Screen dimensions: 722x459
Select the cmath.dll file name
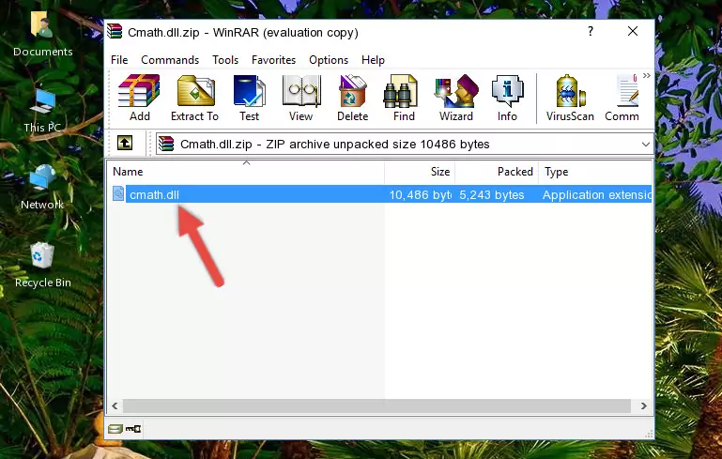[x=154, y=194]
